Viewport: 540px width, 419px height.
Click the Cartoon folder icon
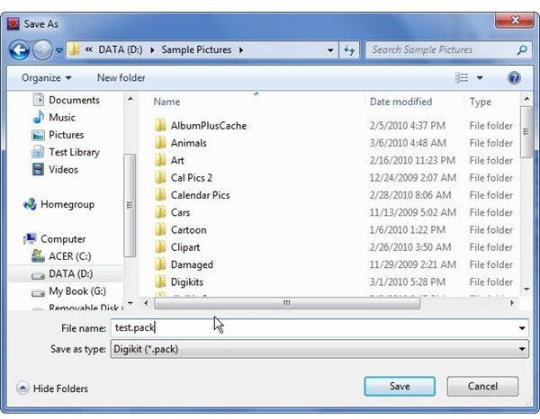pos(160,229)
